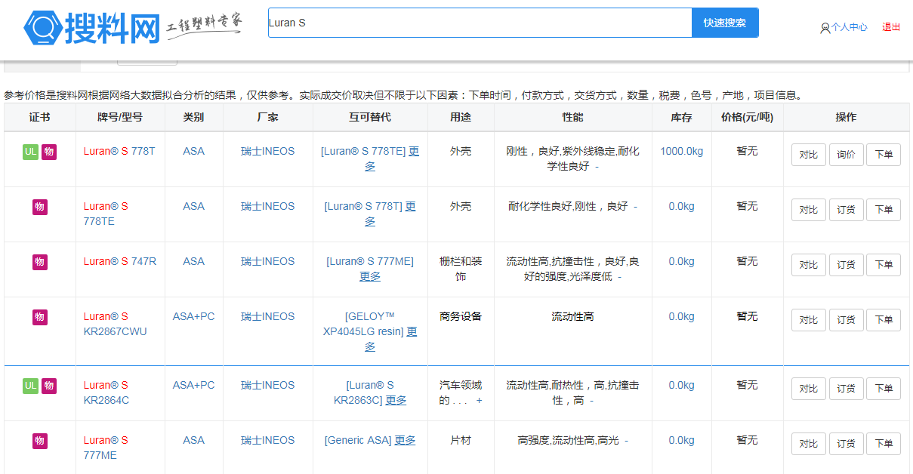Image resolution: width=913 pixels, height=474 pixels.
Task: Click 物 badge in Luran S 747R row
Action: [x=40, y=262]
